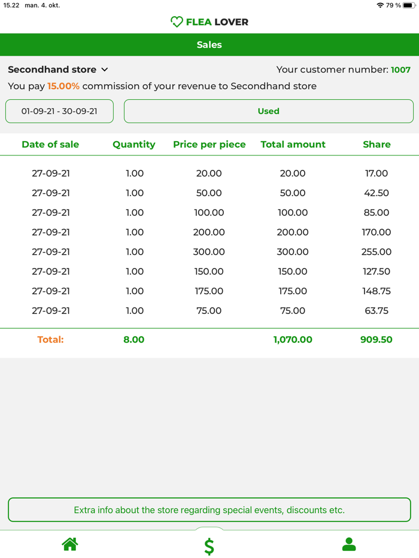Screen dimensions: 419x558
Task: Open the dollar sign Sales tab
Action: pos(209,546)
